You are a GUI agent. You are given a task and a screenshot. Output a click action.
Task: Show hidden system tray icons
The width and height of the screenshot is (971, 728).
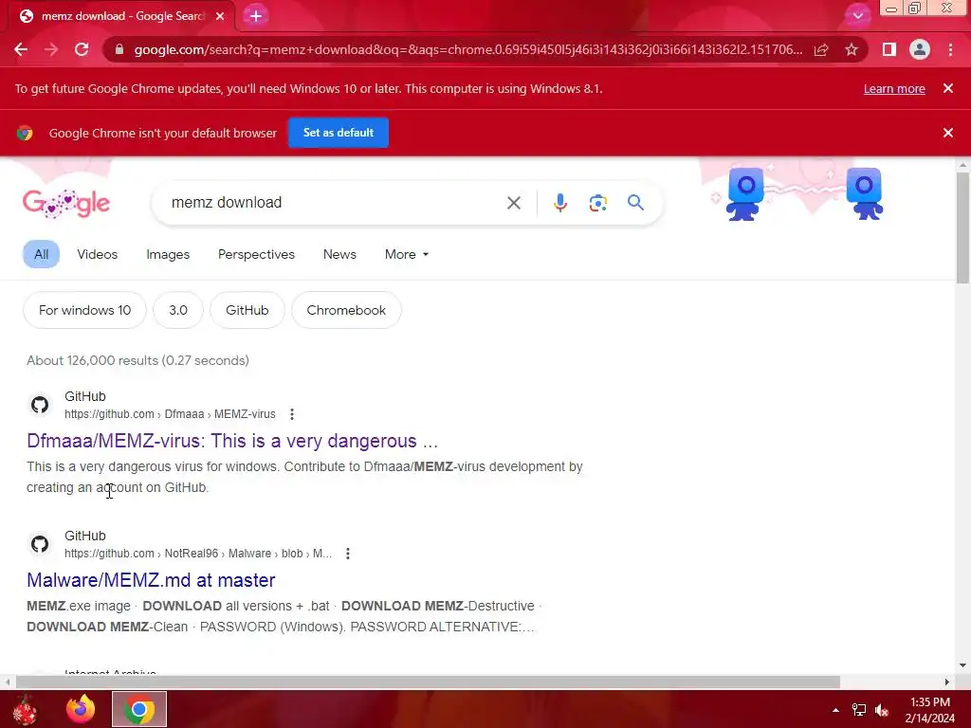point(836,710)
